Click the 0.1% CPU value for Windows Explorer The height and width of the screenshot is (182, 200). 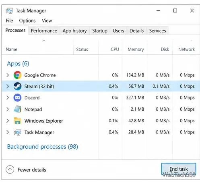coord(113,121)
